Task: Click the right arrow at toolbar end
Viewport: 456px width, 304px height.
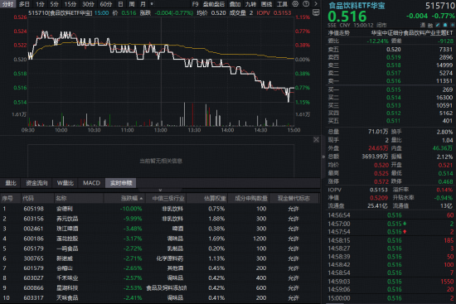Action: pos(316,4)
